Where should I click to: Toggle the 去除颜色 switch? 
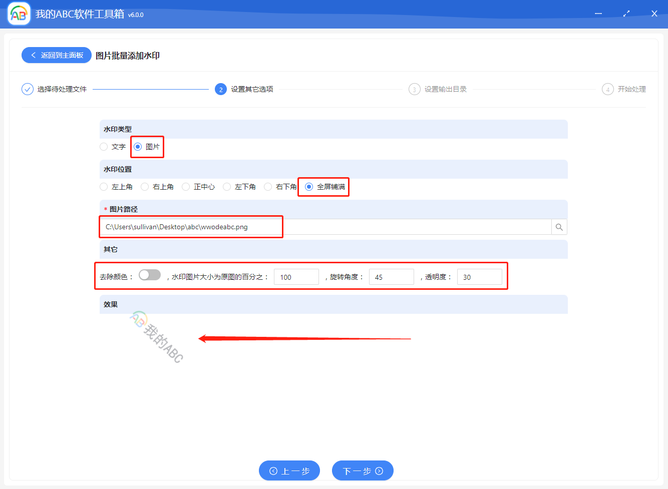coord(150,275)
